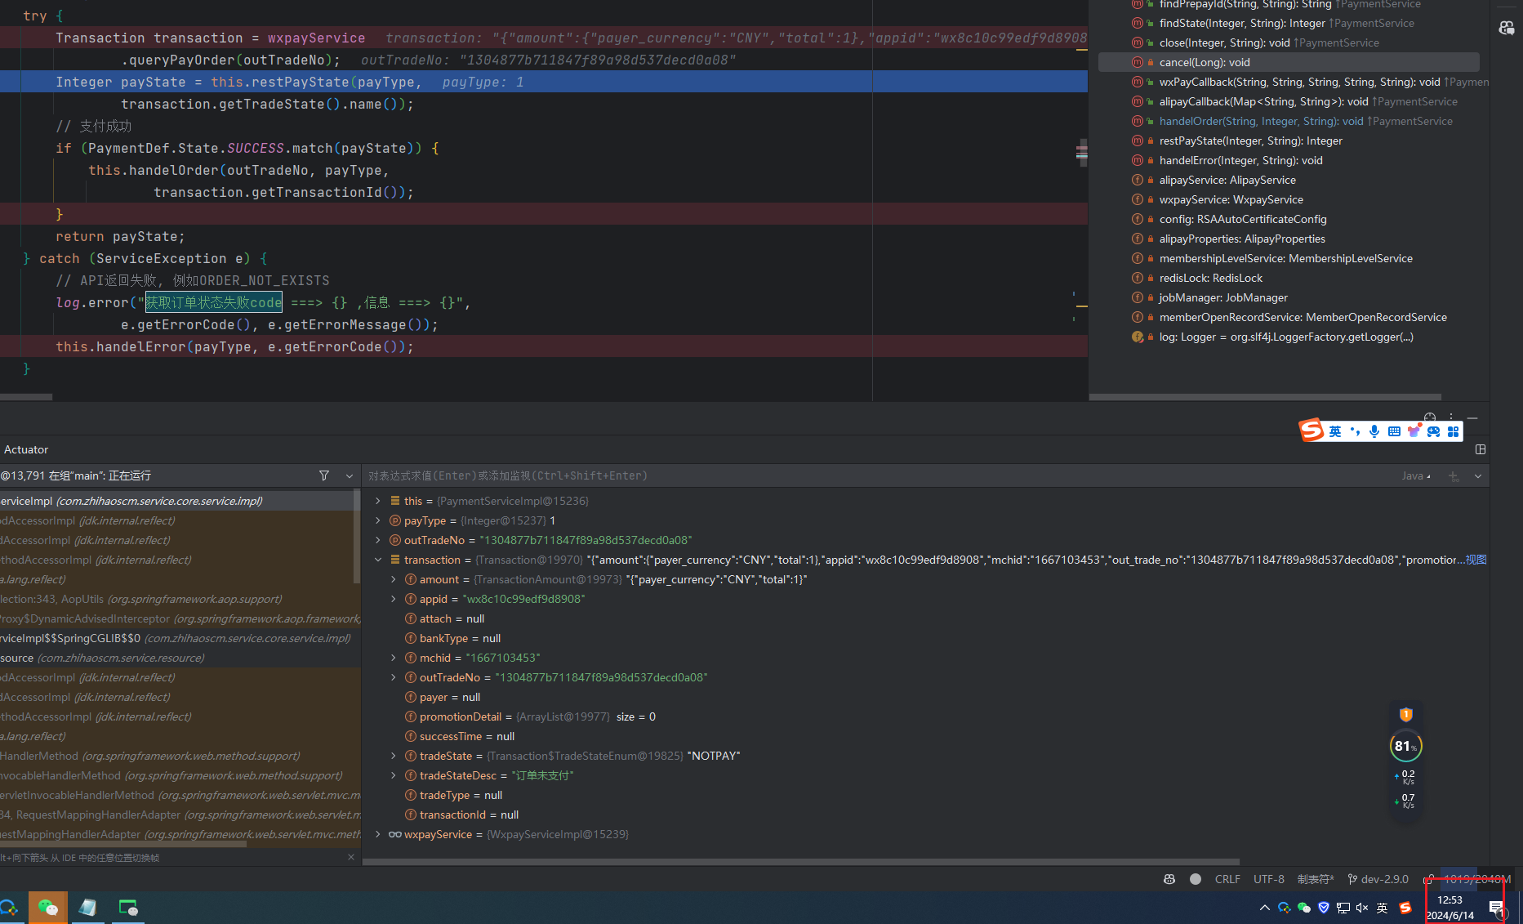Expand the appid field under transaction
Screen dimensions: 1523x924
coord(393,599)
